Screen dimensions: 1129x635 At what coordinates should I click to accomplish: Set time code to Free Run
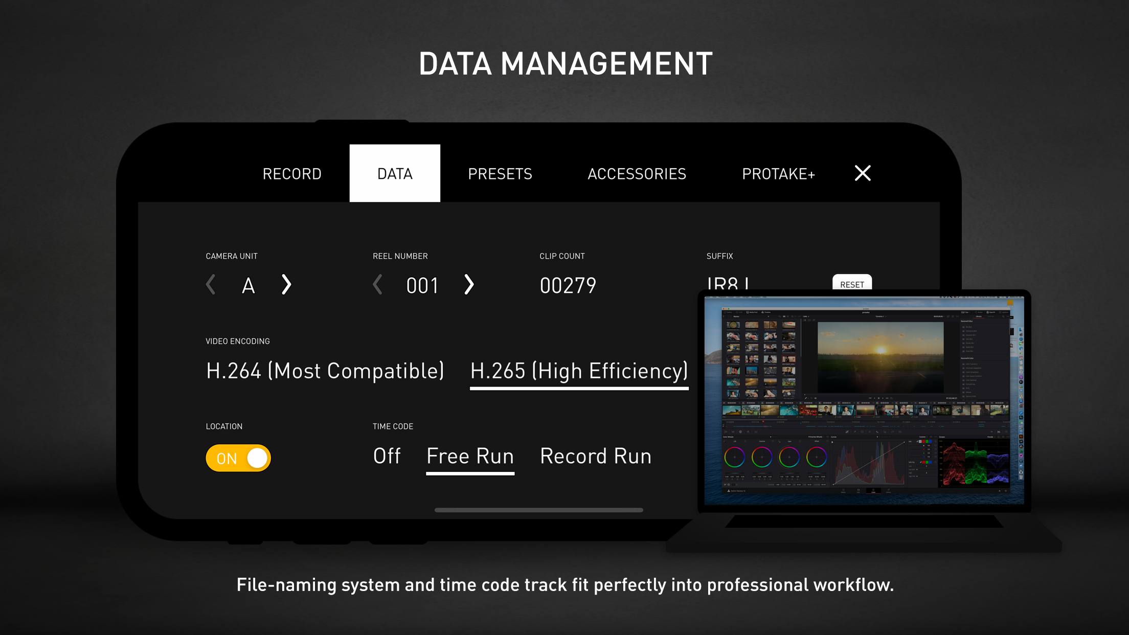pyautogui.click(x=470, y=456)
